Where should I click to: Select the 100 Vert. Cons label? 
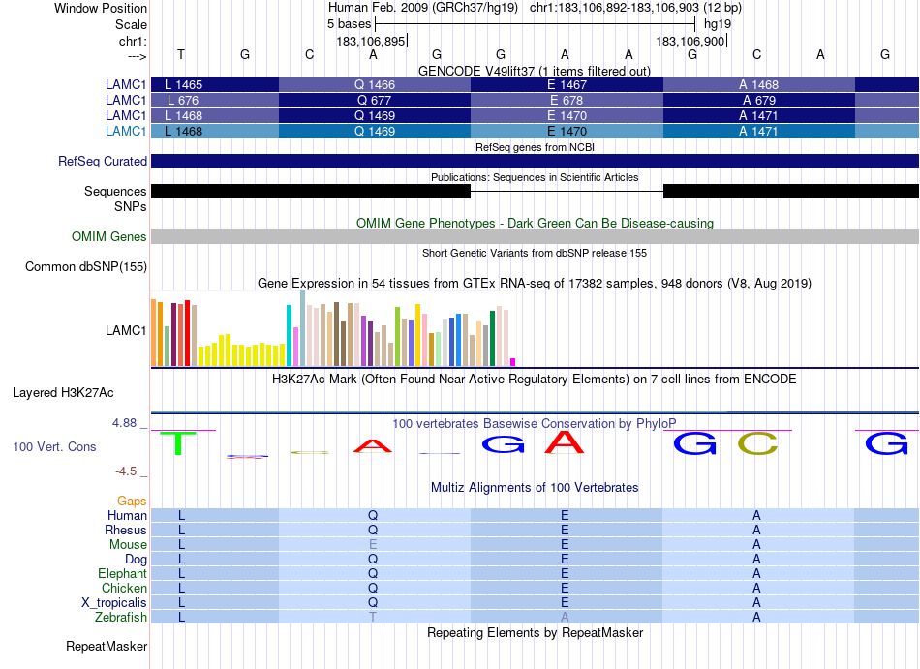[54, 446]
